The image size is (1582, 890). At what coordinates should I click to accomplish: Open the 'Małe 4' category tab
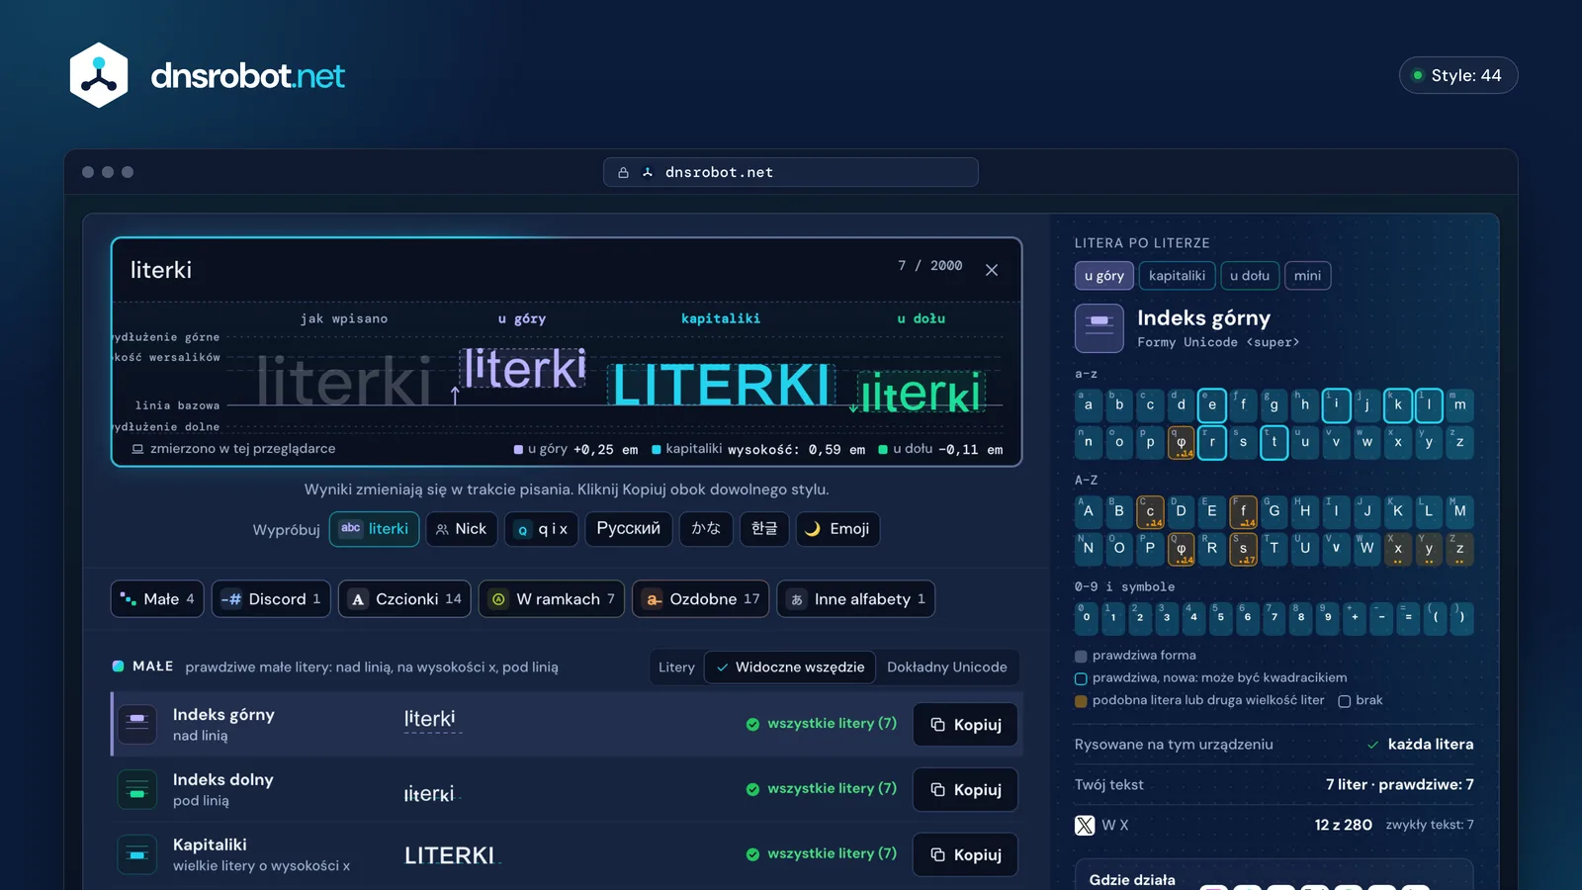[157, 599]
